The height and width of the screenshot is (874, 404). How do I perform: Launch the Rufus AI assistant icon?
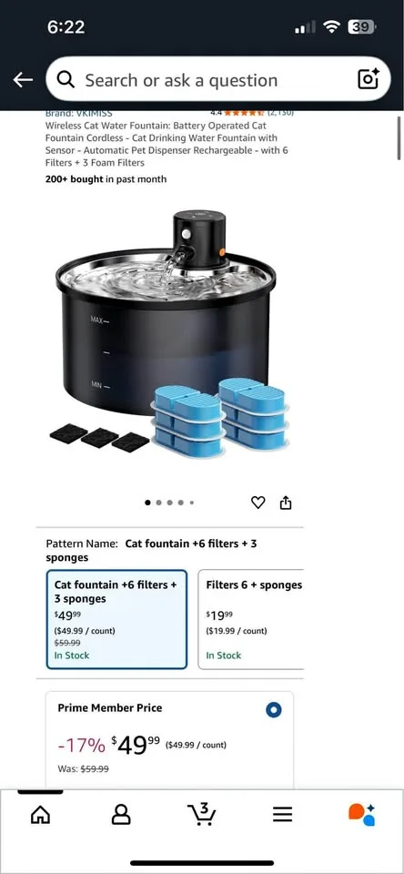click(x=362, y=815)
